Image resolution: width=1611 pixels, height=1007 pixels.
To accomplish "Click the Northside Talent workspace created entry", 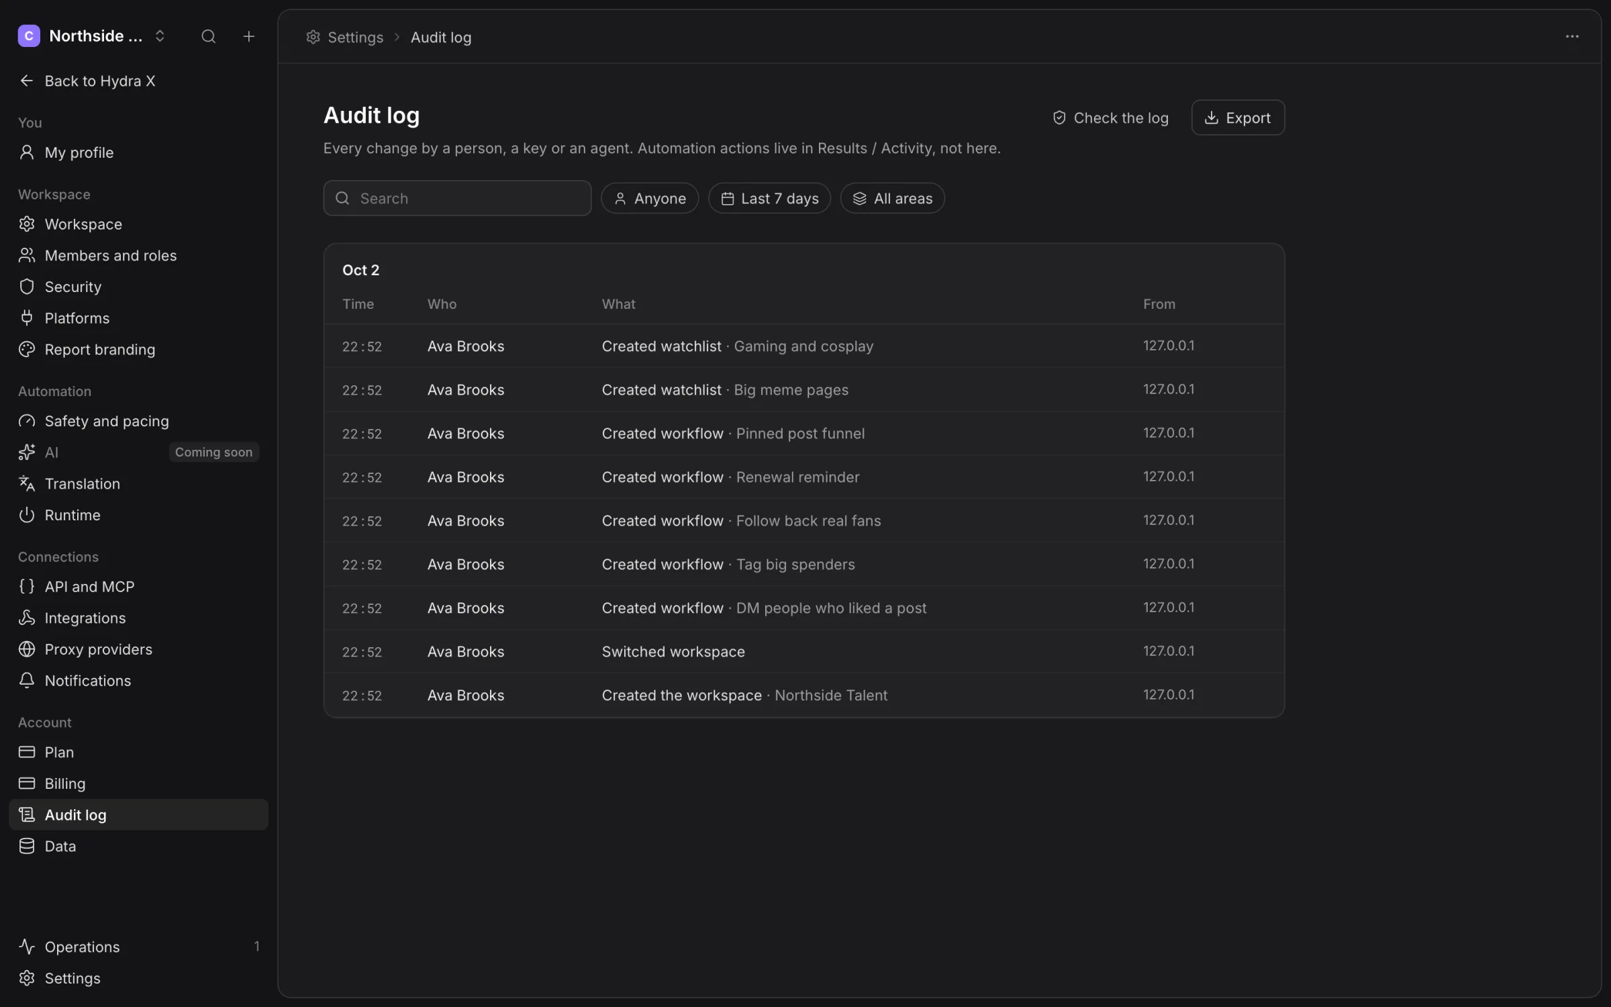I will tap(803, 695).
